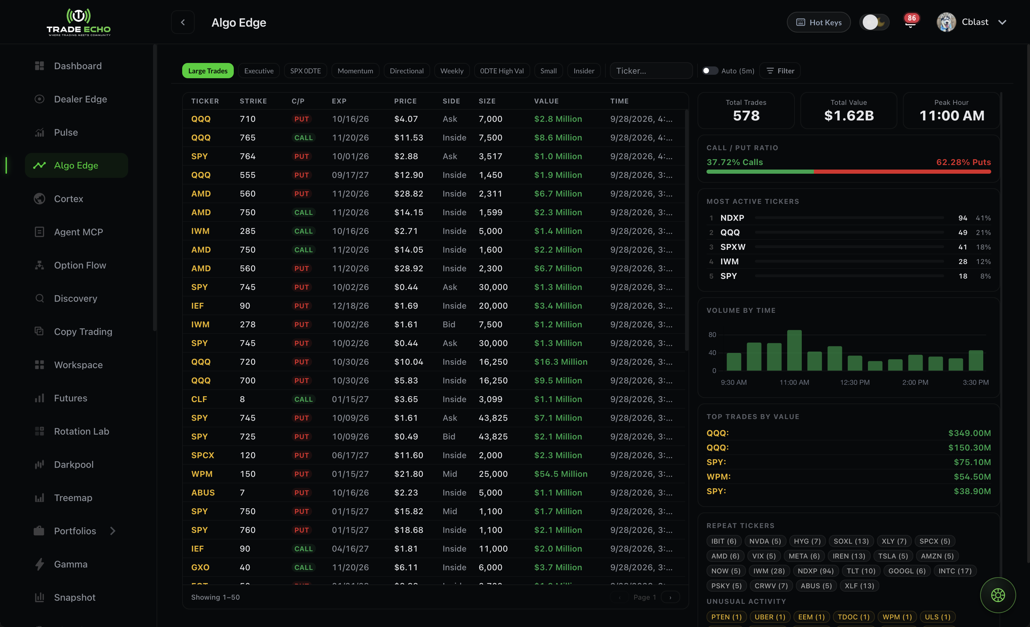This screenshot has width=1030, height=627.
Task: Click the Discovery magnifier icon
Action: pyautogui.click(x=39, y=298)
